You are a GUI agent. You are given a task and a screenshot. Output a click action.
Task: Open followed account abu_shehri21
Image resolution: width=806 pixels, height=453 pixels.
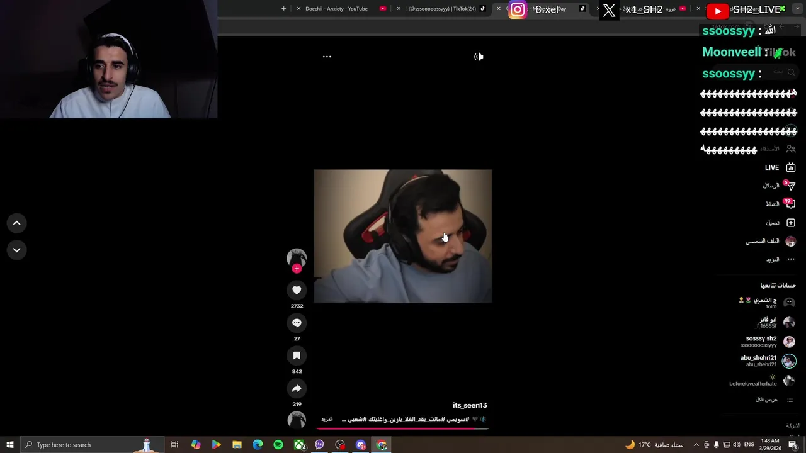pos(768,361)
